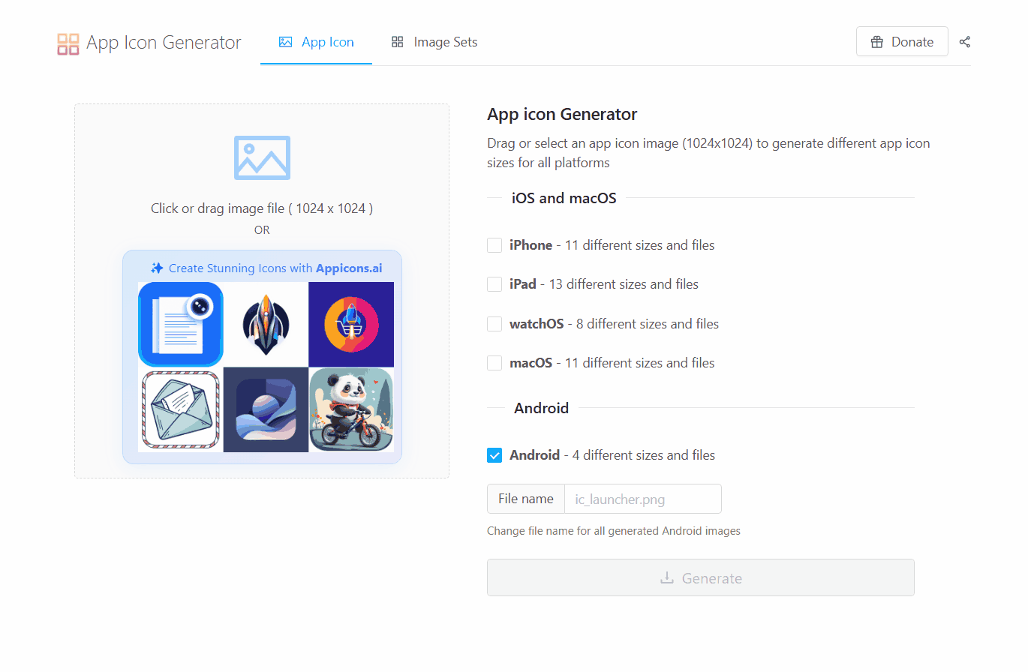Enable the iPhone checkbox

[494, 245]
